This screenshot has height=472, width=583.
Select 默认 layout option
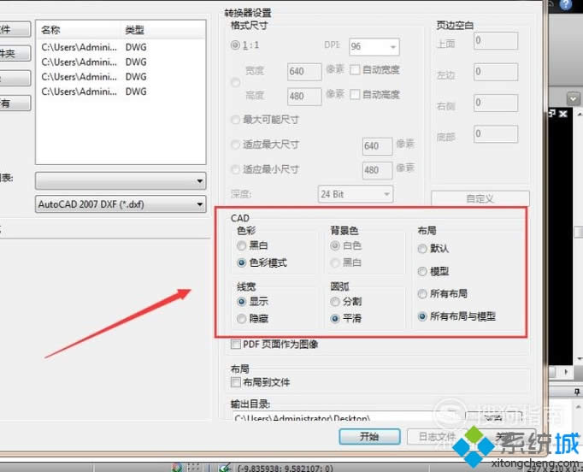pyautogui.click(x=422, y=249)
